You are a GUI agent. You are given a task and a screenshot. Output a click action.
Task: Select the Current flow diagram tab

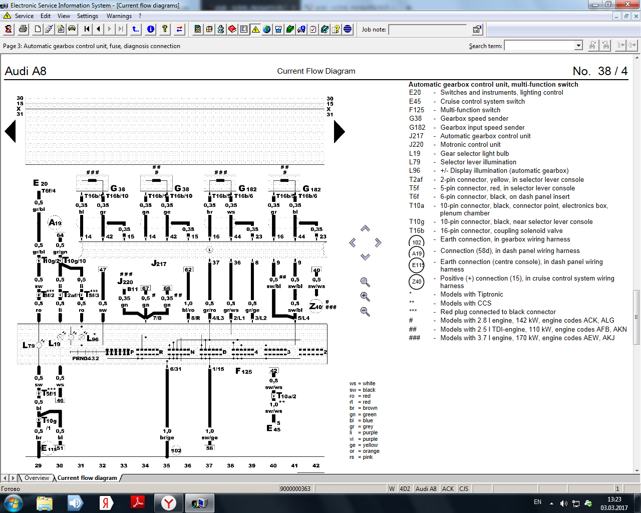point(87,478)
